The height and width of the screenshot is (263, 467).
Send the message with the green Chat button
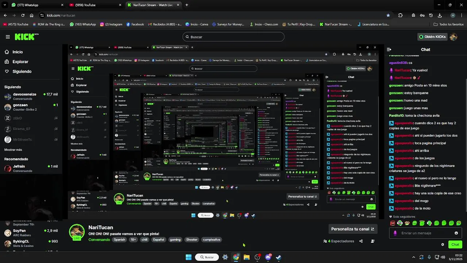455,244
